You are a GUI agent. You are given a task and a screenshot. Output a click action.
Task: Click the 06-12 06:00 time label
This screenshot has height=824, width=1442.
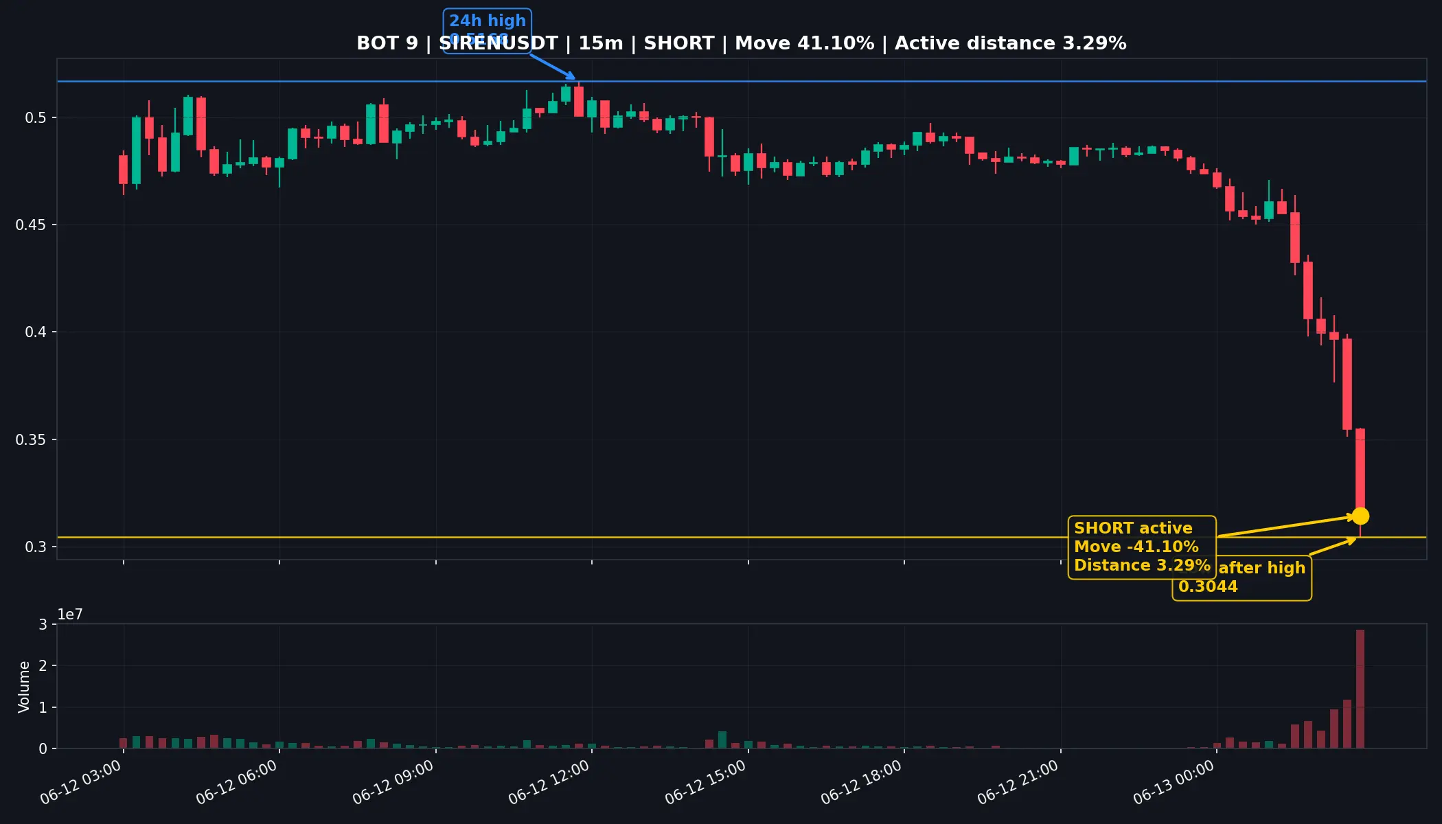click(x=237, y=783)
